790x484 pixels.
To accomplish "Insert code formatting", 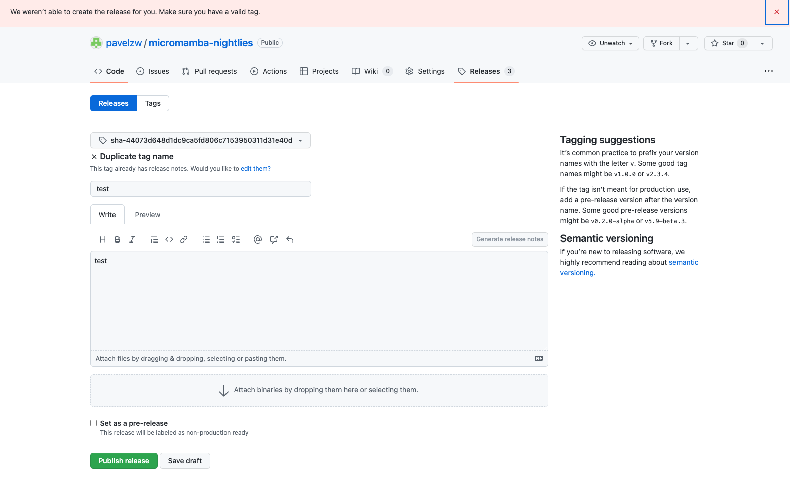I will (x=169, y=239).
